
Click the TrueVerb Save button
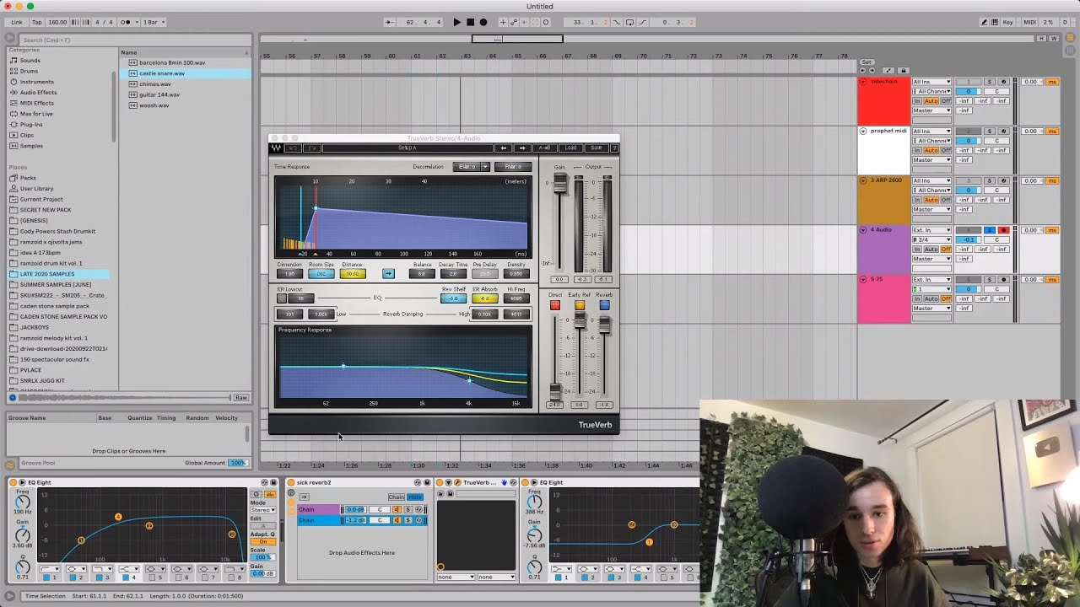[x=596, y=148]
